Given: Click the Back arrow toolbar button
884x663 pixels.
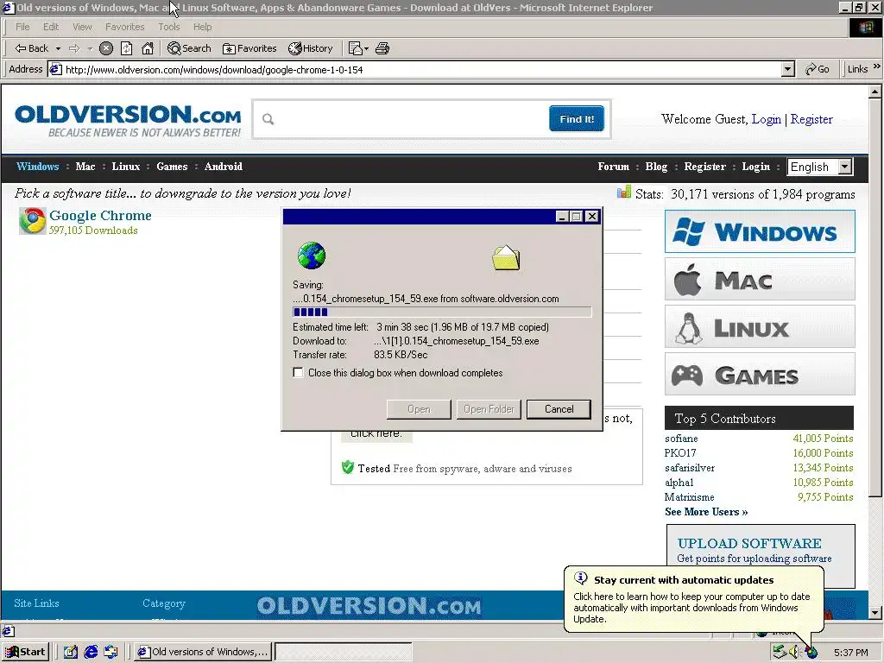Looking at the screenshot, I should (31, 48).
